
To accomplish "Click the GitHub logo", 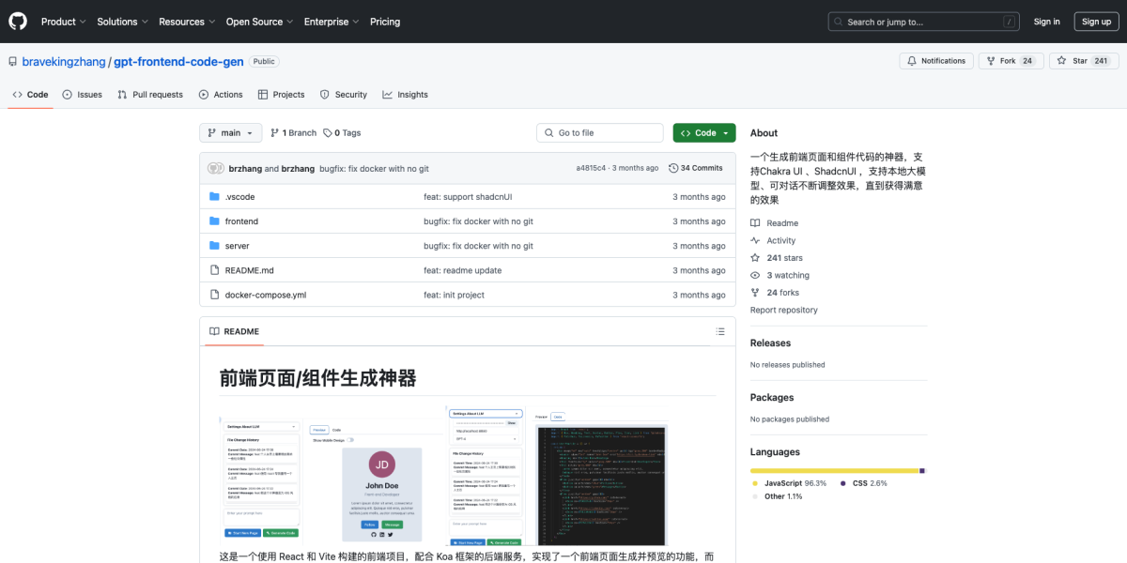I will tap(17, 21).
